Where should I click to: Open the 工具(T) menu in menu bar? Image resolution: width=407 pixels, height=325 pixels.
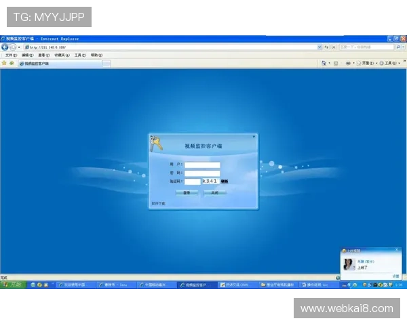point(80,56)
